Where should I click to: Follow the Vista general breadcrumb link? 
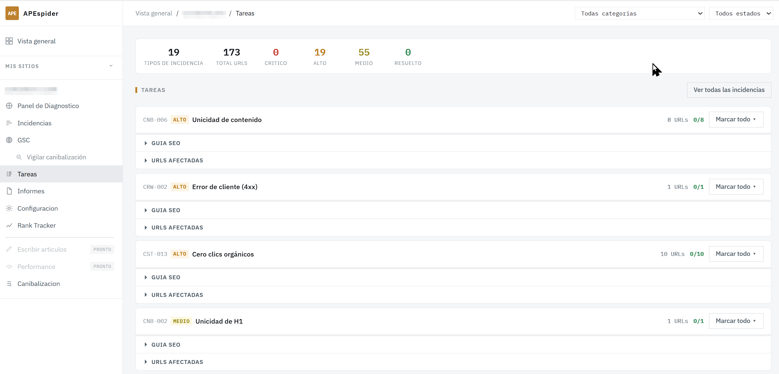(154, 13)
